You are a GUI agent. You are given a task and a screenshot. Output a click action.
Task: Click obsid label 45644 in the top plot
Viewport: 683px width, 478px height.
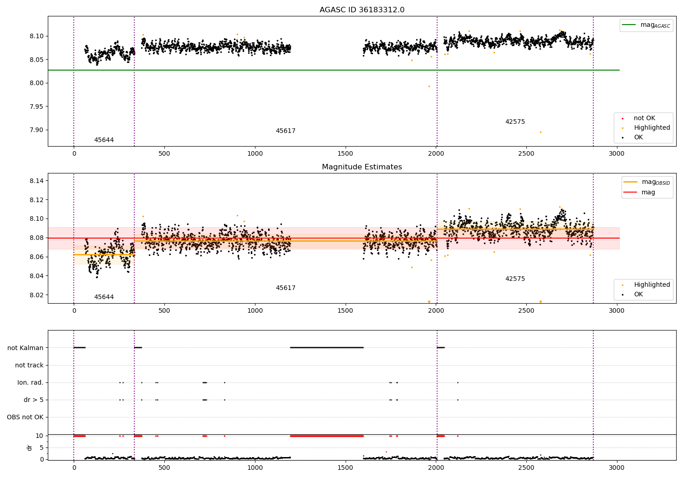tap(104, 140)
